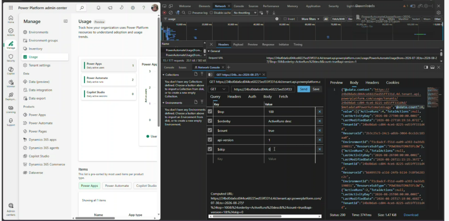Collapse the Manage navigation pane
This screenshot has width=449, height=221.
[66, 21]
